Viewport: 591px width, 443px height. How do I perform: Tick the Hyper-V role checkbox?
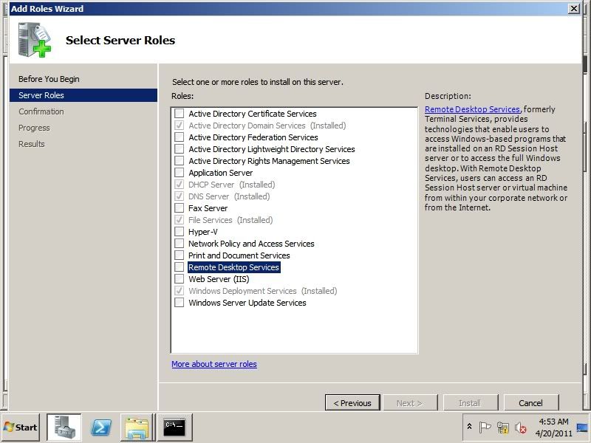180,232
